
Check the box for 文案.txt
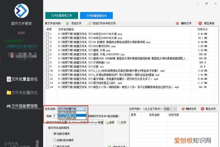tap(47, 66)
